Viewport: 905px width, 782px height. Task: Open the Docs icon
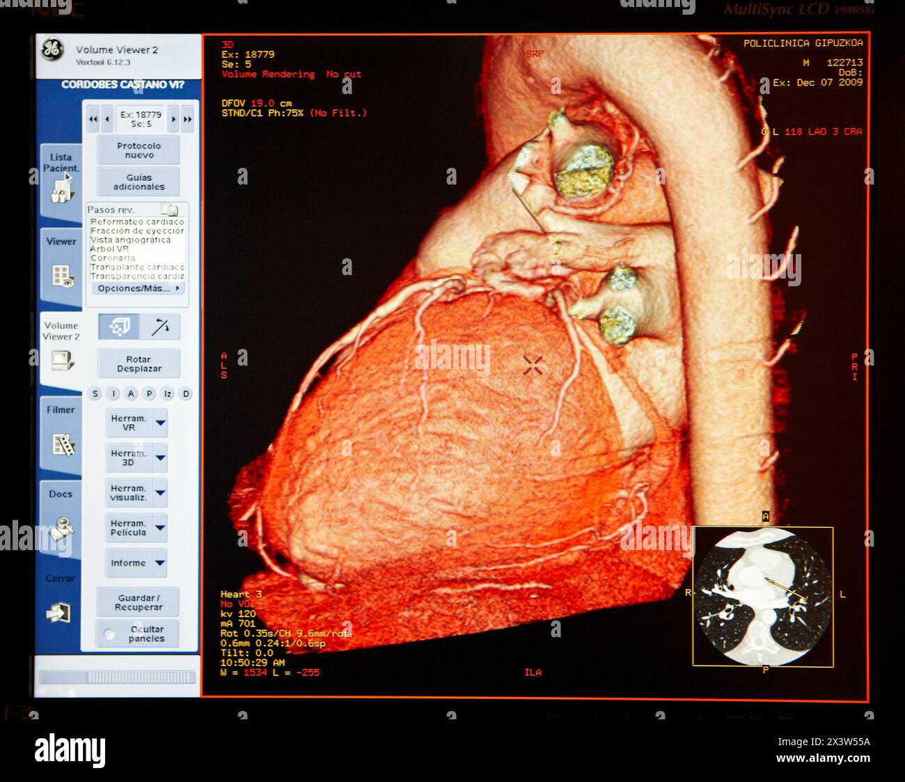coord(61,528)
